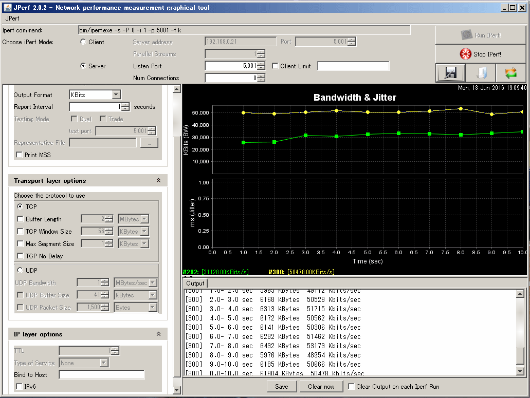
Task: Click the load configuration folder icon
Action: point(481,73)
